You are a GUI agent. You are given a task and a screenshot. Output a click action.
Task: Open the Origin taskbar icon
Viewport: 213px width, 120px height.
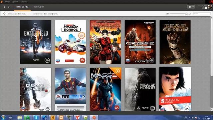tap(94, 118)
